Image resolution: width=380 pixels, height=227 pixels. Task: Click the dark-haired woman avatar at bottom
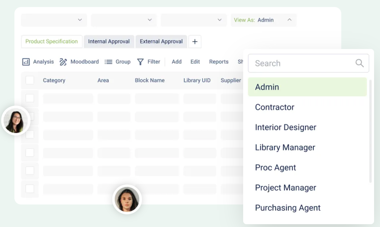[x=127, y=199]
